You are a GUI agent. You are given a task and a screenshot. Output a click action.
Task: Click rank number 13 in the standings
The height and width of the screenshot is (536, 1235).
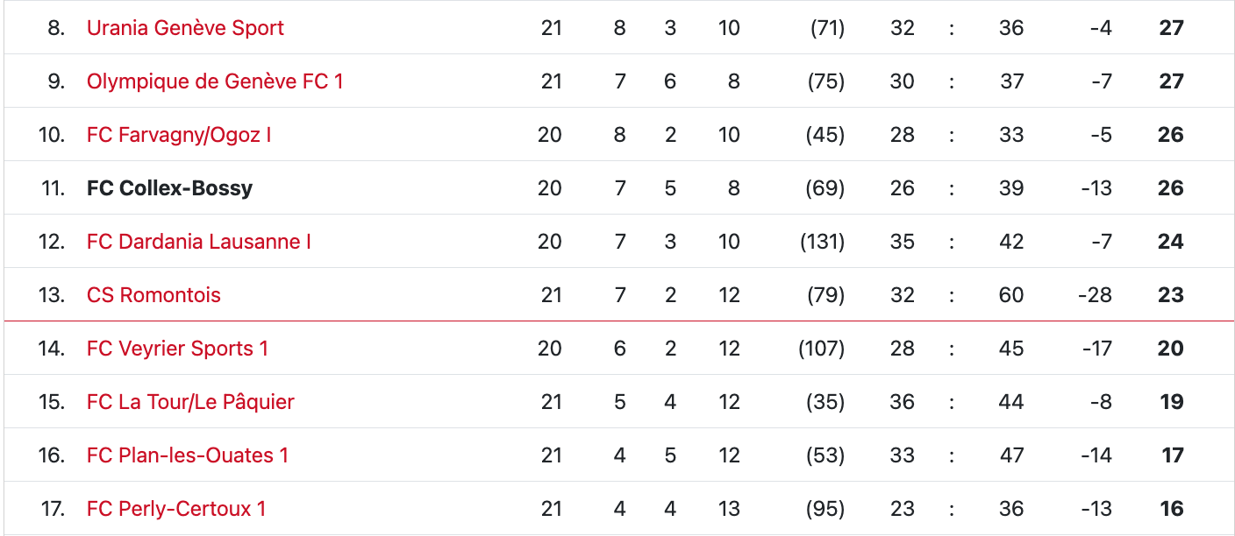pyautogui.click(x=52, y=295)
